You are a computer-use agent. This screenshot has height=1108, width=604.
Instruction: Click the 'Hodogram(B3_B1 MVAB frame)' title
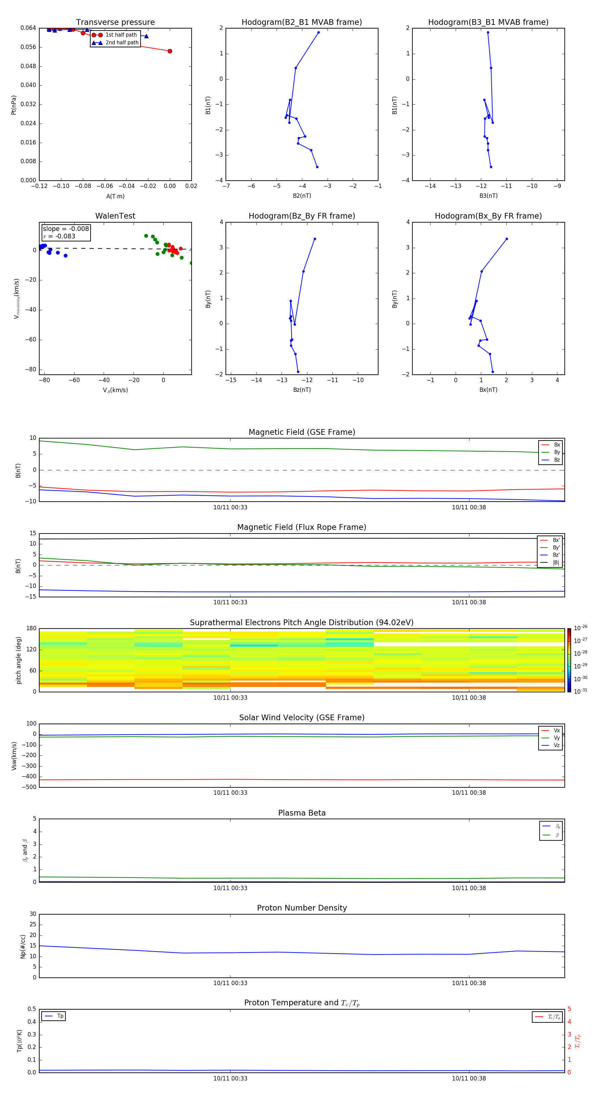pyautogui.click(x=488, y=22)
